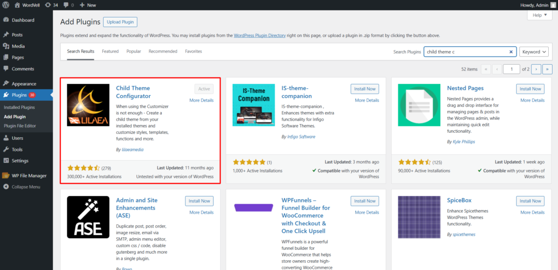Open the Tools wrench menu
Viewport: 558px width, 270px height.
pyautogui.click(x=6, y=149)
